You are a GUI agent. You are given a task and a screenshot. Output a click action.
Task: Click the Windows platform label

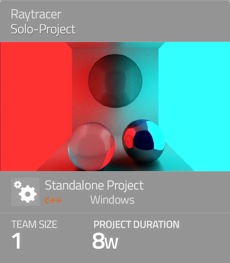click(112, 200)
